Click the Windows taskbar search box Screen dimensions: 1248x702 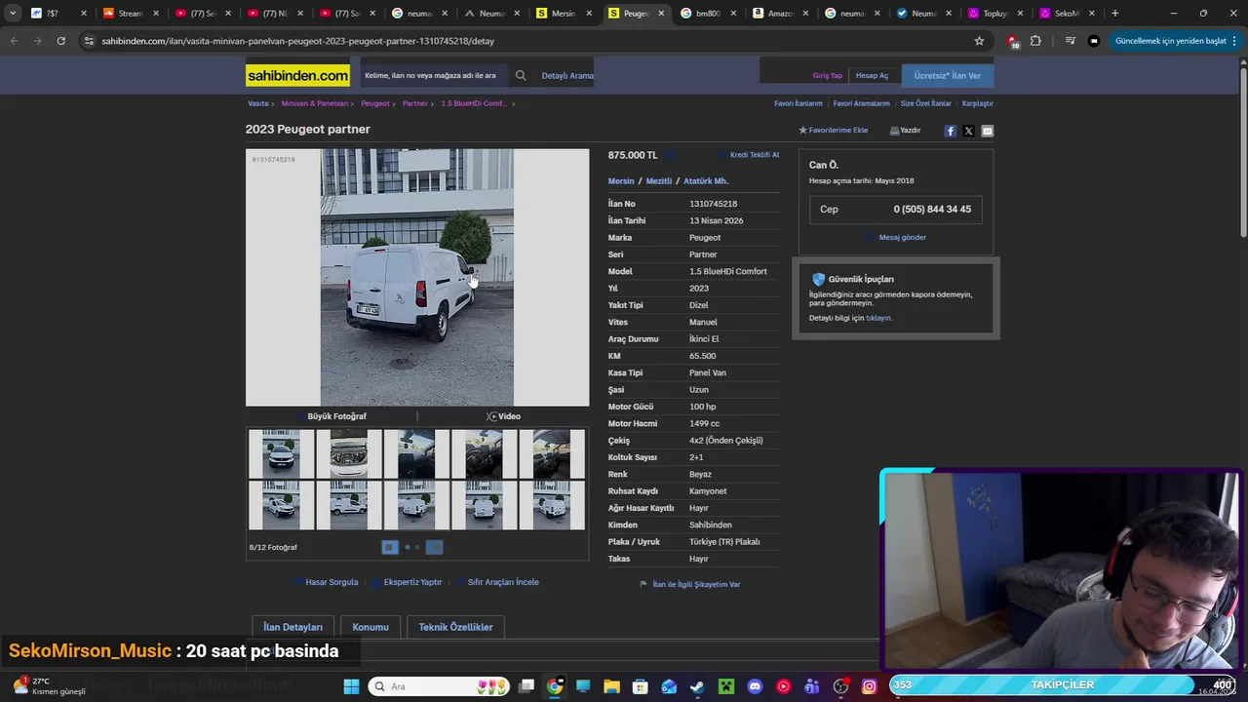coord(439,686)
